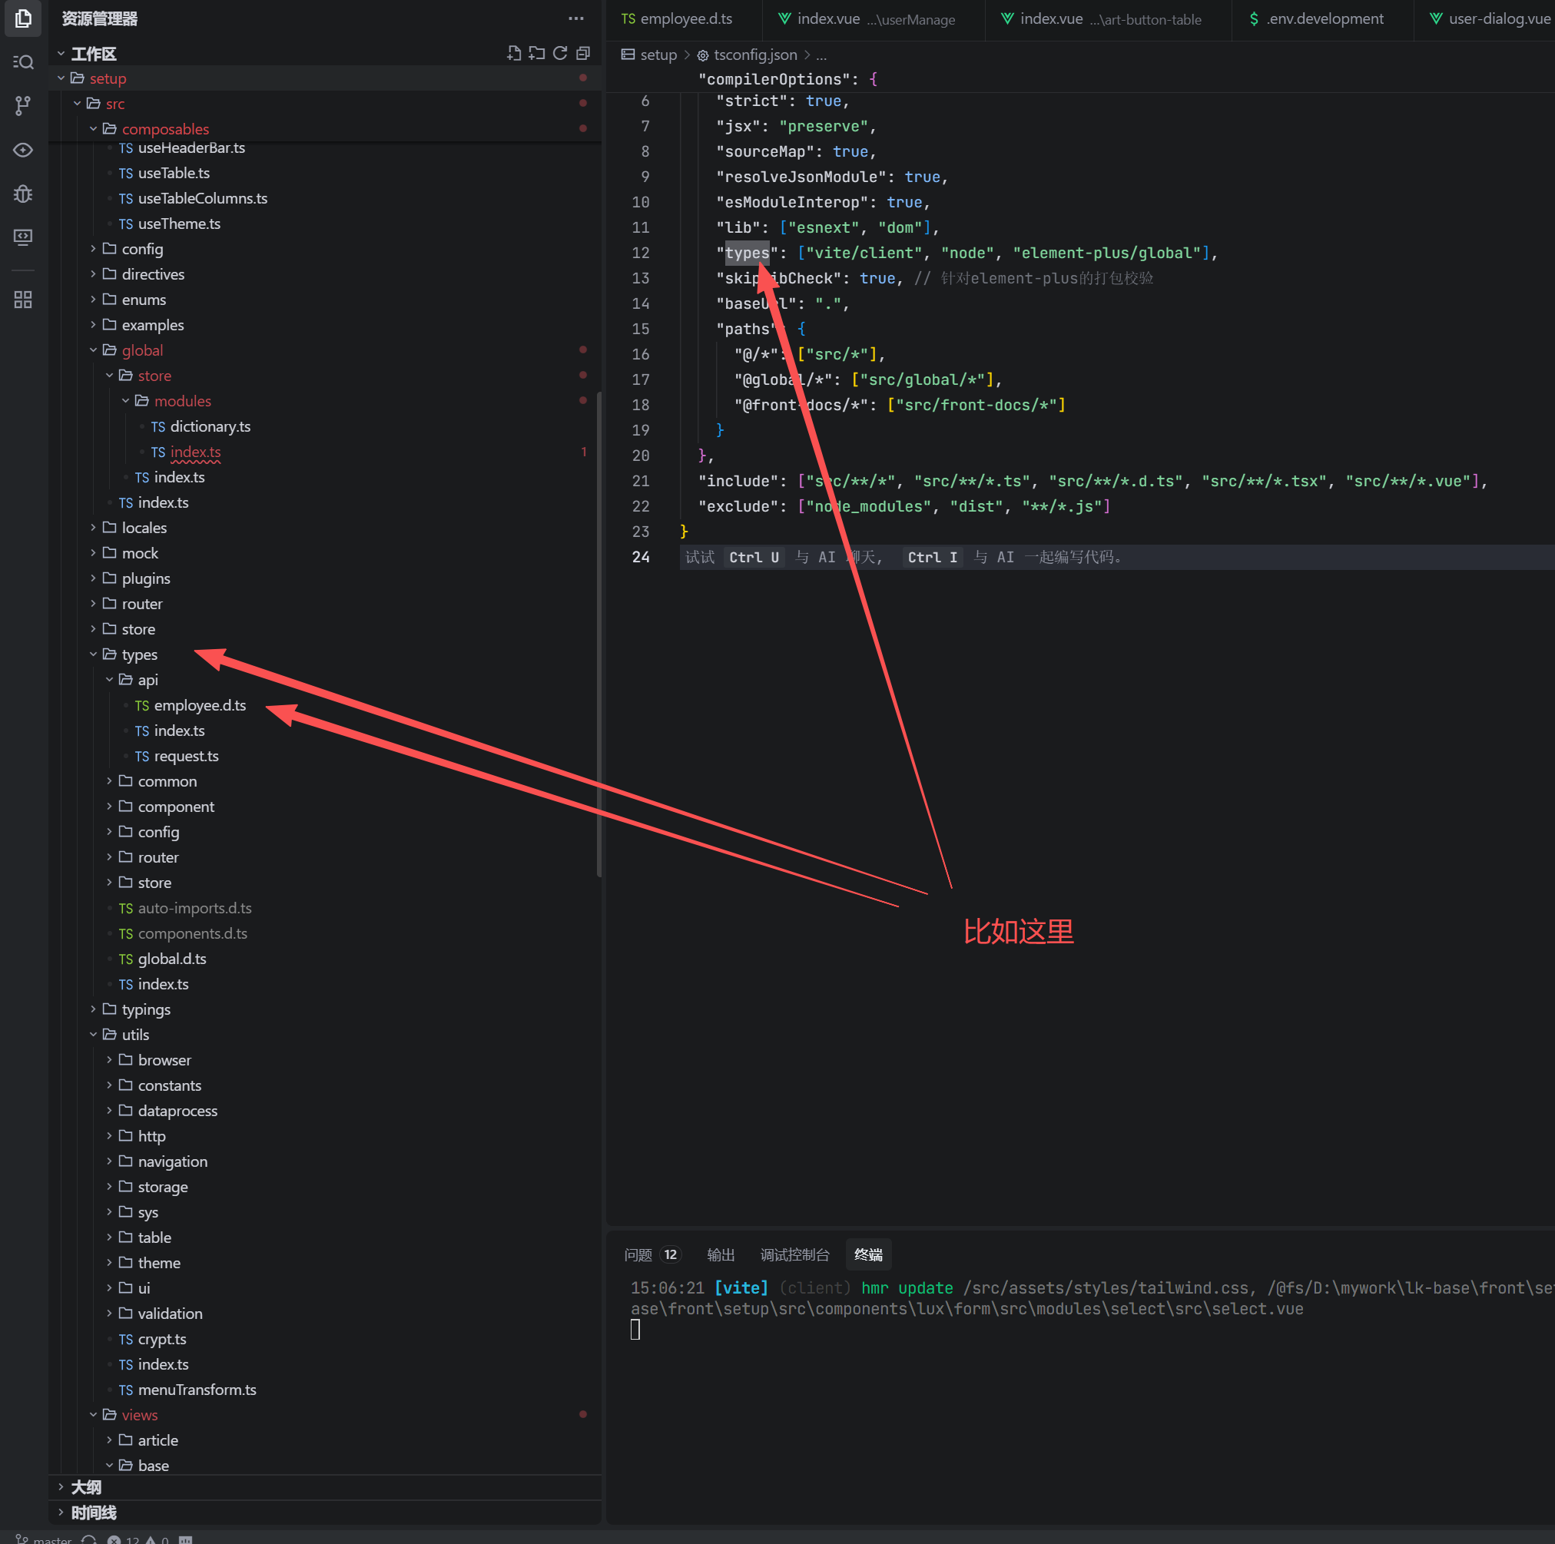Click the explorer vertical scrollbar

pos(598,633)
